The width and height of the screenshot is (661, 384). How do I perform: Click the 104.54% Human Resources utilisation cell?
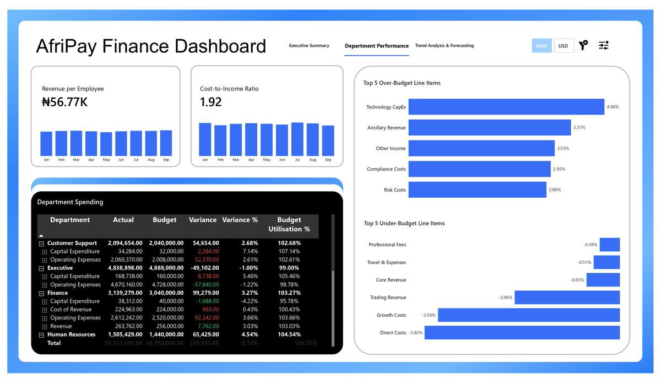289,334
